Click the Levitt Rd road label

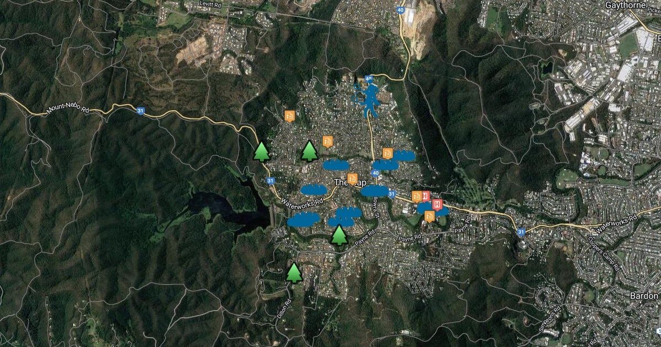click(x=202, y=4)
